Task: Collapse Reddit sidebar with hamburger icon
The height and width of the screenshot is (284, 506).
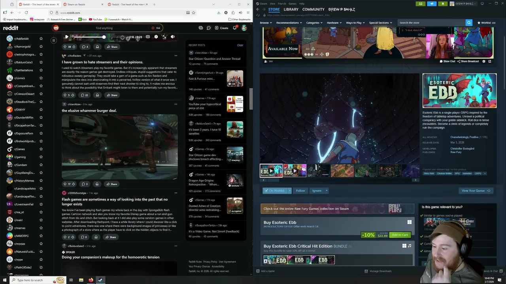Action: point(54,40)
